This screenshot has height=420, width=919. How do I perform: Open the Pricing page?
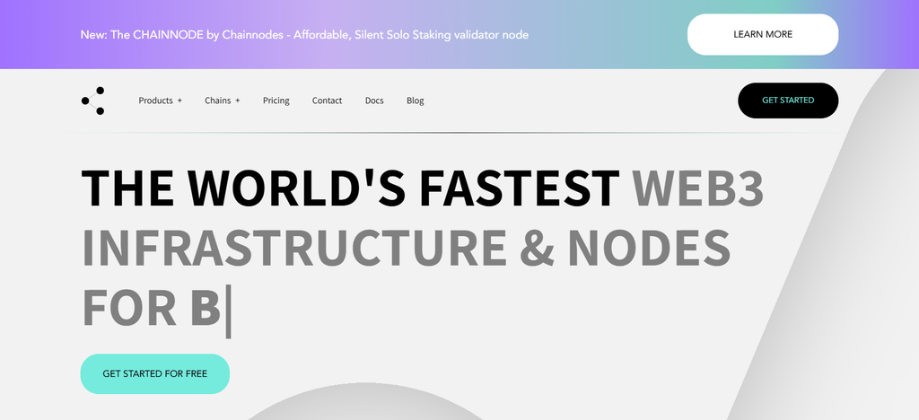[276, 101]
